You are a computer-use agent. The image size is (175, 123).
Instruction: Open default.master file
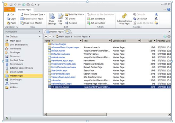click(58, 51)
